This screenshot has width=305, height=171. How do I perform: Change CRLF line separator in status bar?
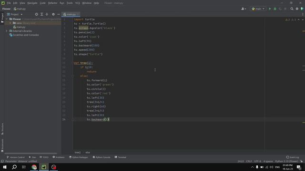249,161
